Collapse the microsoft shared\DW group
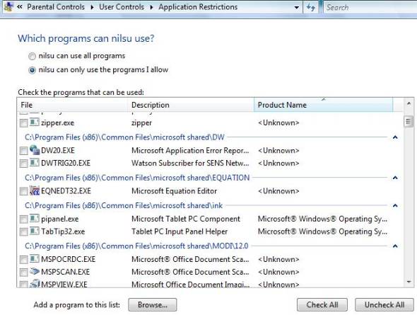Viewport: 417px width, 315px height. pos(395,137)
